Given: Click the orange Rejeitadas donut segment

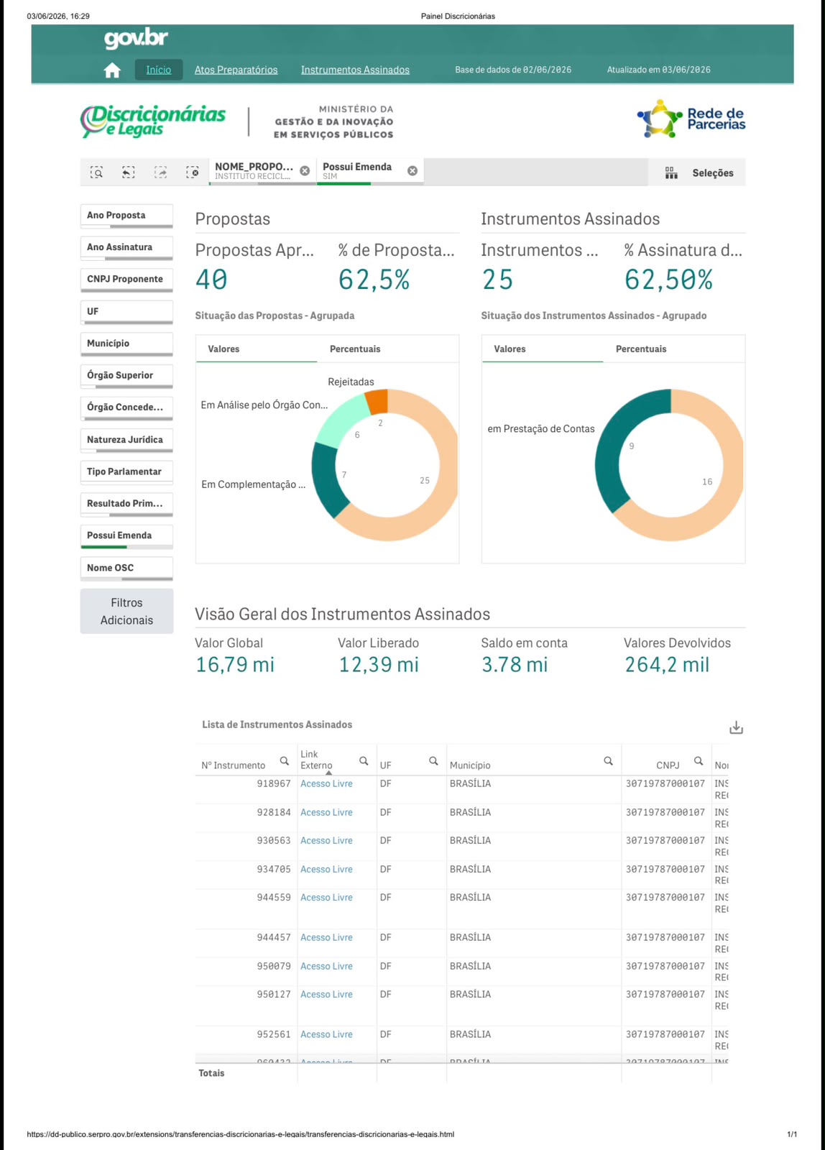Looking at the screenshot, I should click(x=378, y=402).
